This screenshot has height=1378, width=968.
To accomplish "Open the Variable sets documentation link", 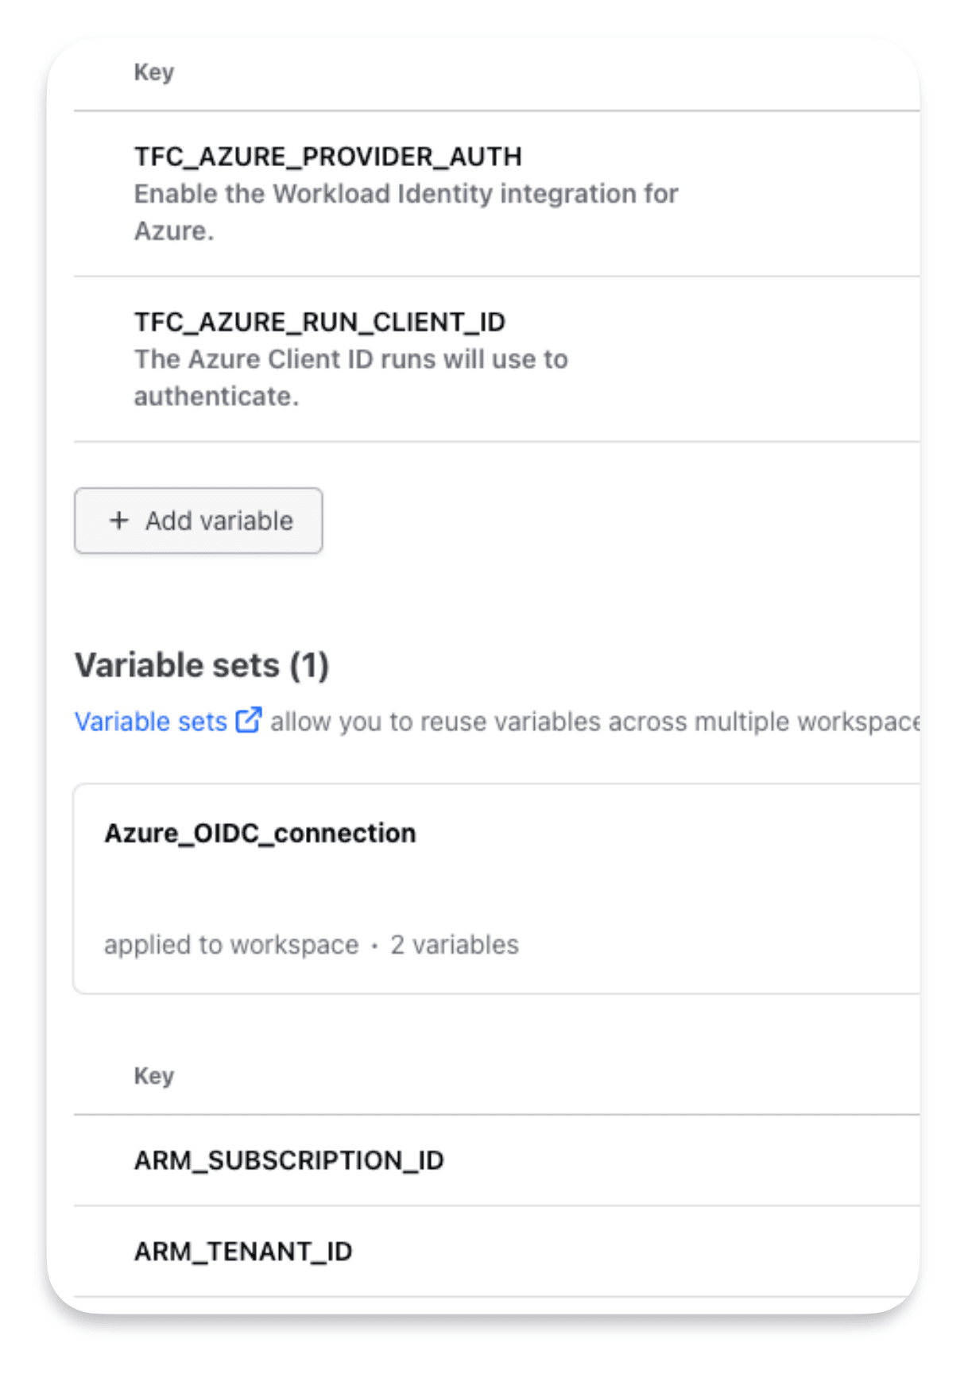I will (151, 722).
